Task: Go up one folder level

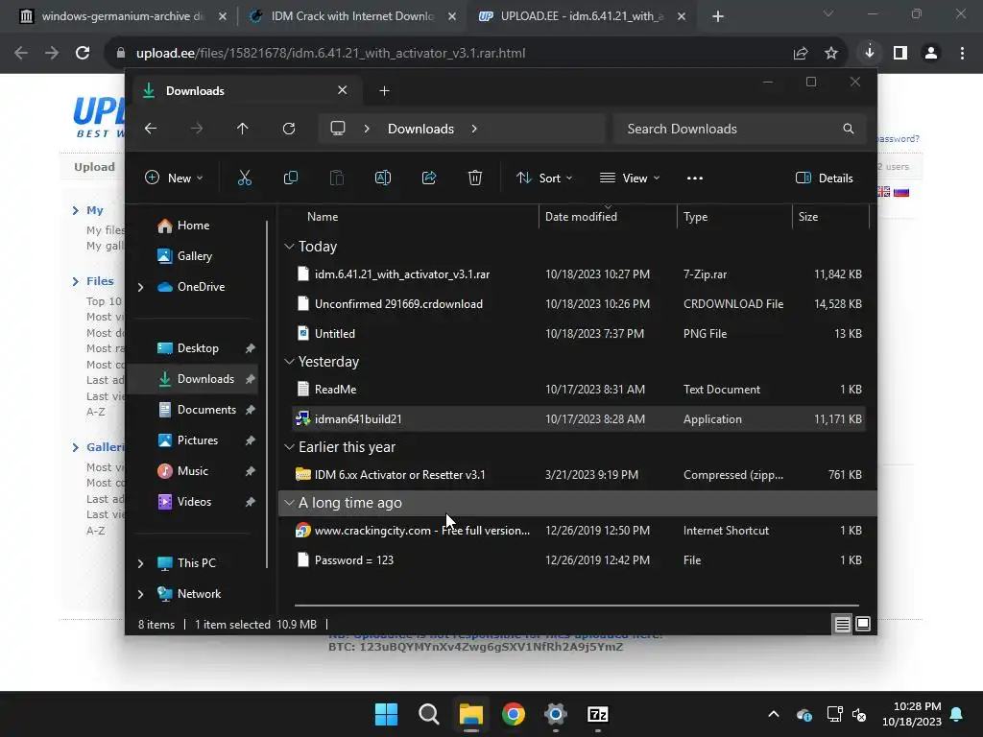Action: (243, 129)
